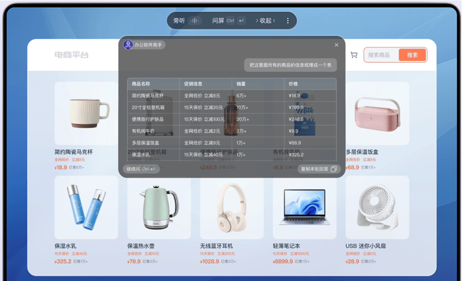Click the ¥1028.9 headphones price
This screenshot has height=281, width=462.
coord(210,261)
